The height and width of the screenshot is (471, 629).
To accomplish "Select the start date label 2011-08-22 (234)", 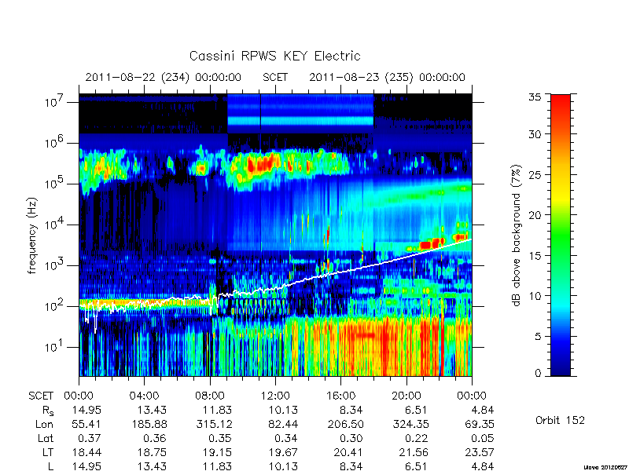I will (137, 77).
